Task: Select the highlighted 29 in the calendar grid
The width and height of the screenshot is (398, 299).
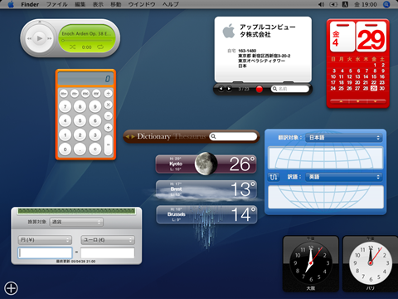Action: (374, 88)
